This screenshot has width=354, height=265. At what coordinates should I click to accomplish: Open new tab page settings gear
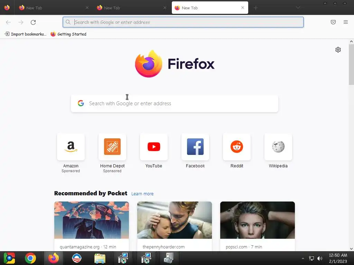point(338,50)
